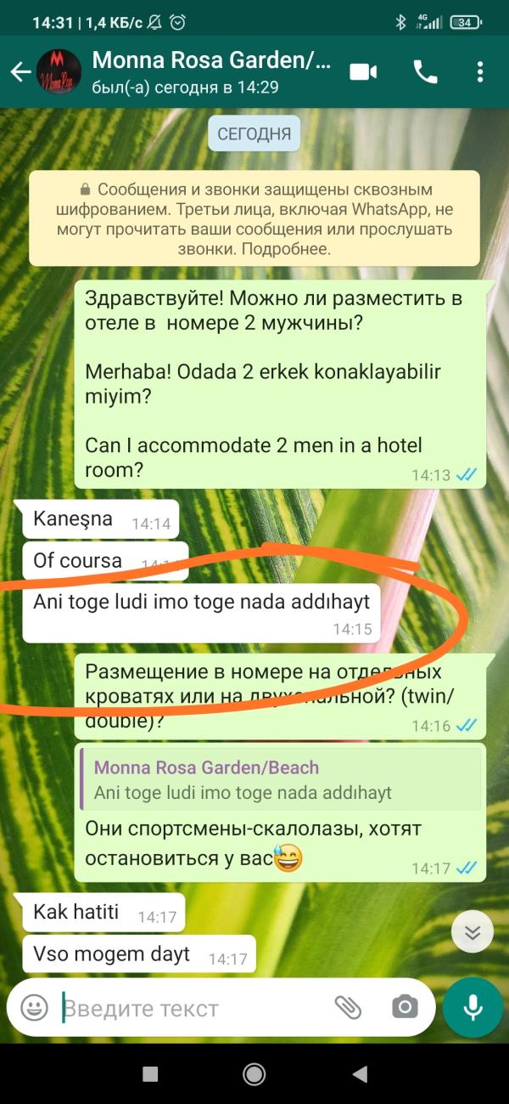The width and height of the screenshot is (509, 1104).
Task: Open the three-dot more options menu
Action: tap(480, 72)
